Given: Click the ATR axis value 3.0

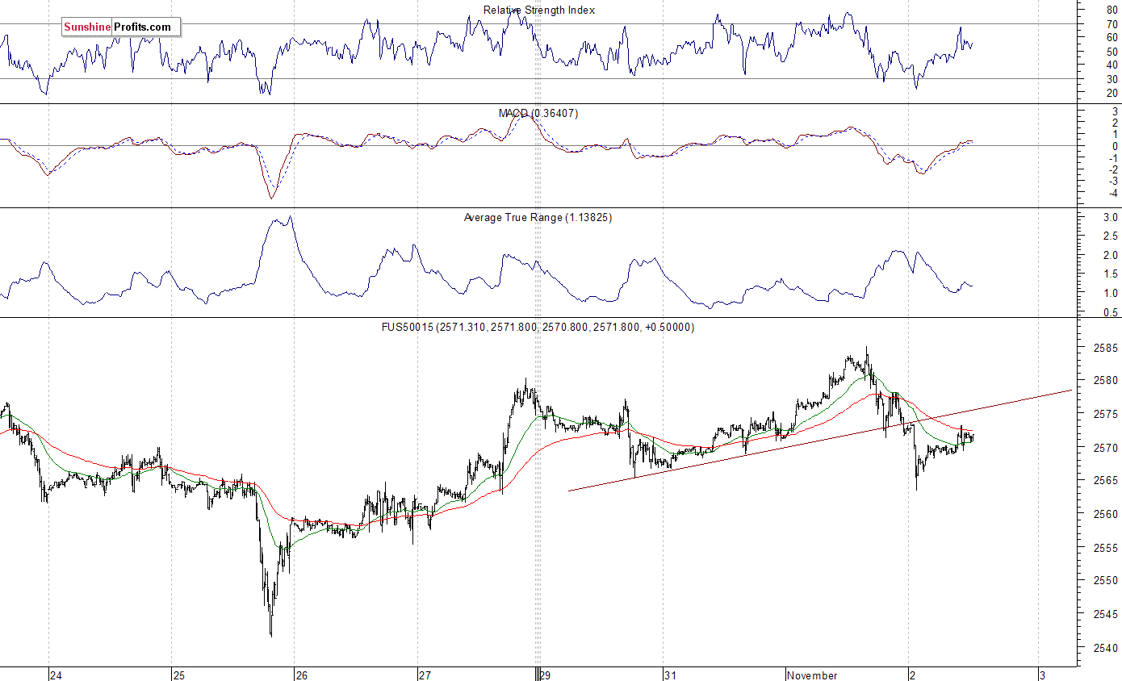Looking at the screenshot, I should point(1111,218).
